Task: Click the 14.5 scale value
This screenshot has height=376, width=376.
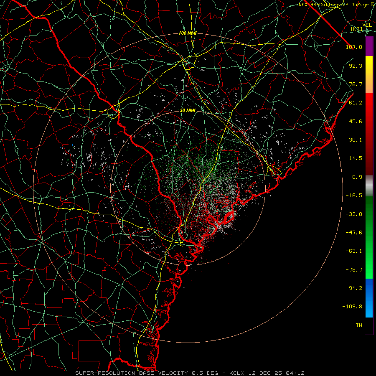Action: [x=356, y=158]
